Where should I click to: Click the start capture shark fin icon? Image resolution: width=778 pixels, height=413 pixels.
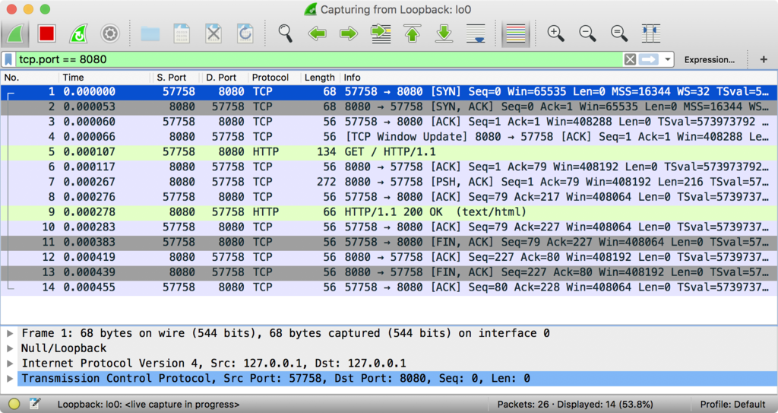[x=15, y=33]
